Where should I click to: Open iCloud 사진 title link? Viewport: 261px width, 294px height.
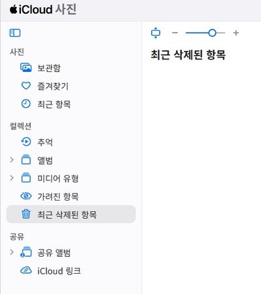(x=43, y=10)
